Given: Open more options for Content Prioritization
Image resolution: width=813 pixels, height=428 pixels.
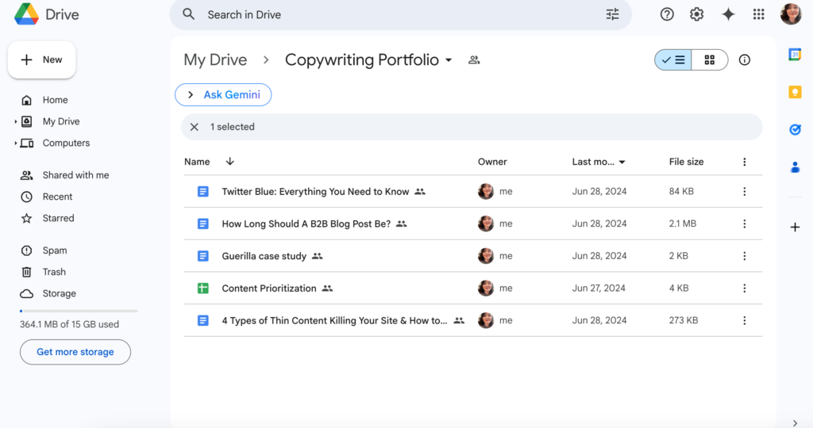Looking at the screenshot, I should [745, 289].
